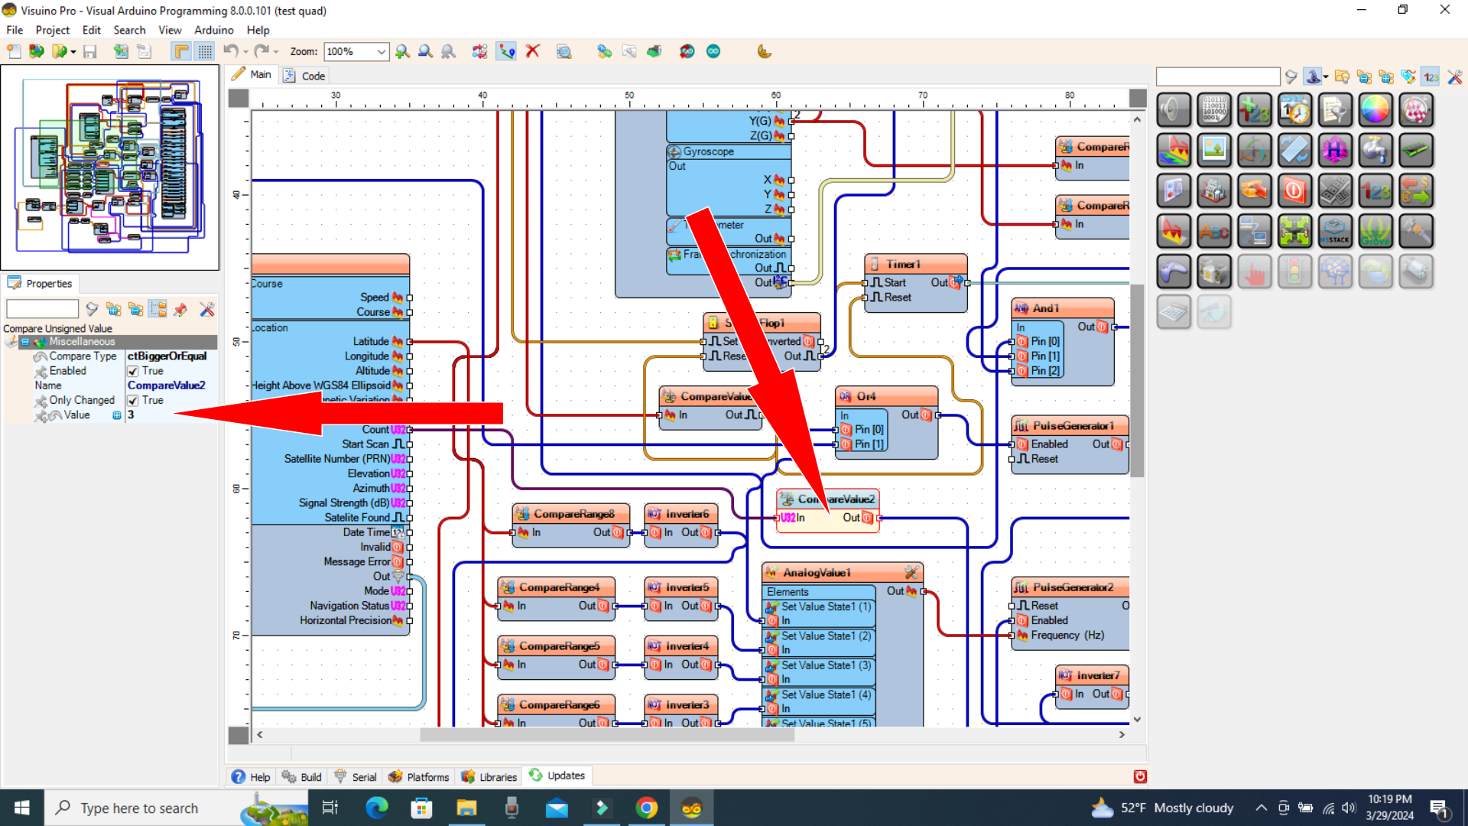The height and width of the screenshot is (826, 1468).
Task: Create a new project with toolbar icon
Action: coord(14,51)
